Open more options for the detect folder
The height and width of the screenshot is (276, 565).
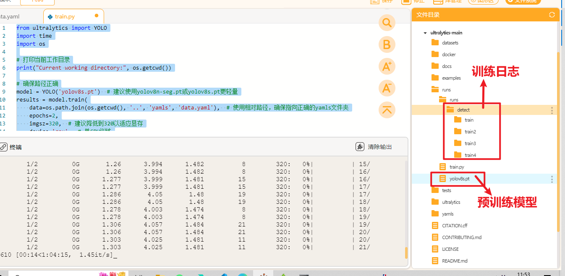[x=552, y=110]
